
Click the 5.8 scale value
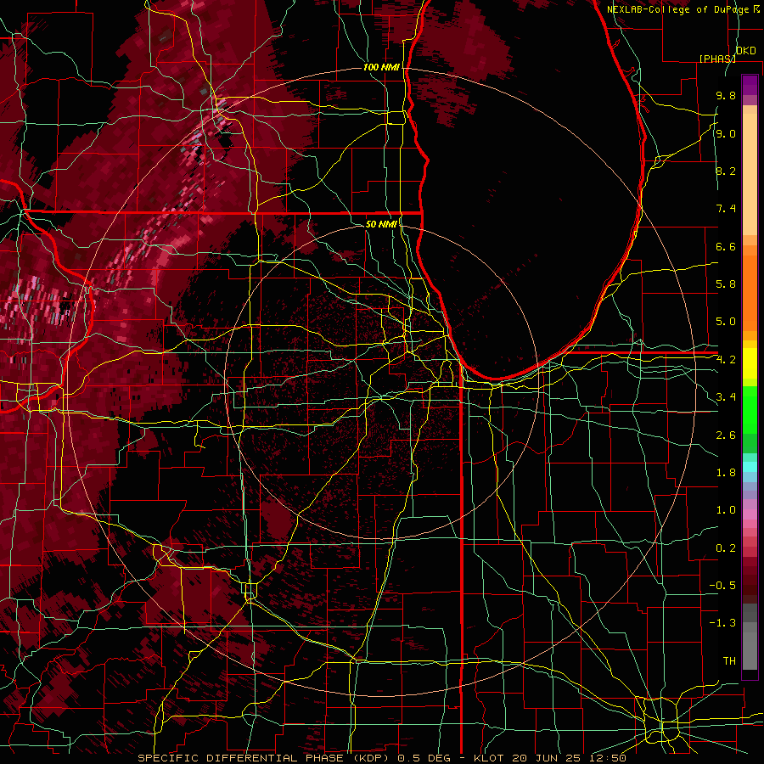726,284
